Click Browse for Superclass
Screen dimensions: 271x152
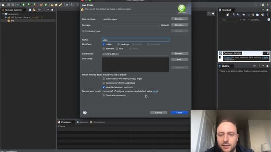(x=180, y=54)
